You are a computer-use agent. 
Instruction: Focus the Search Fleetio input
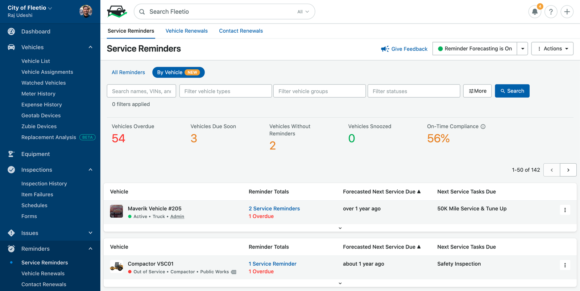(x=224, y=12)
